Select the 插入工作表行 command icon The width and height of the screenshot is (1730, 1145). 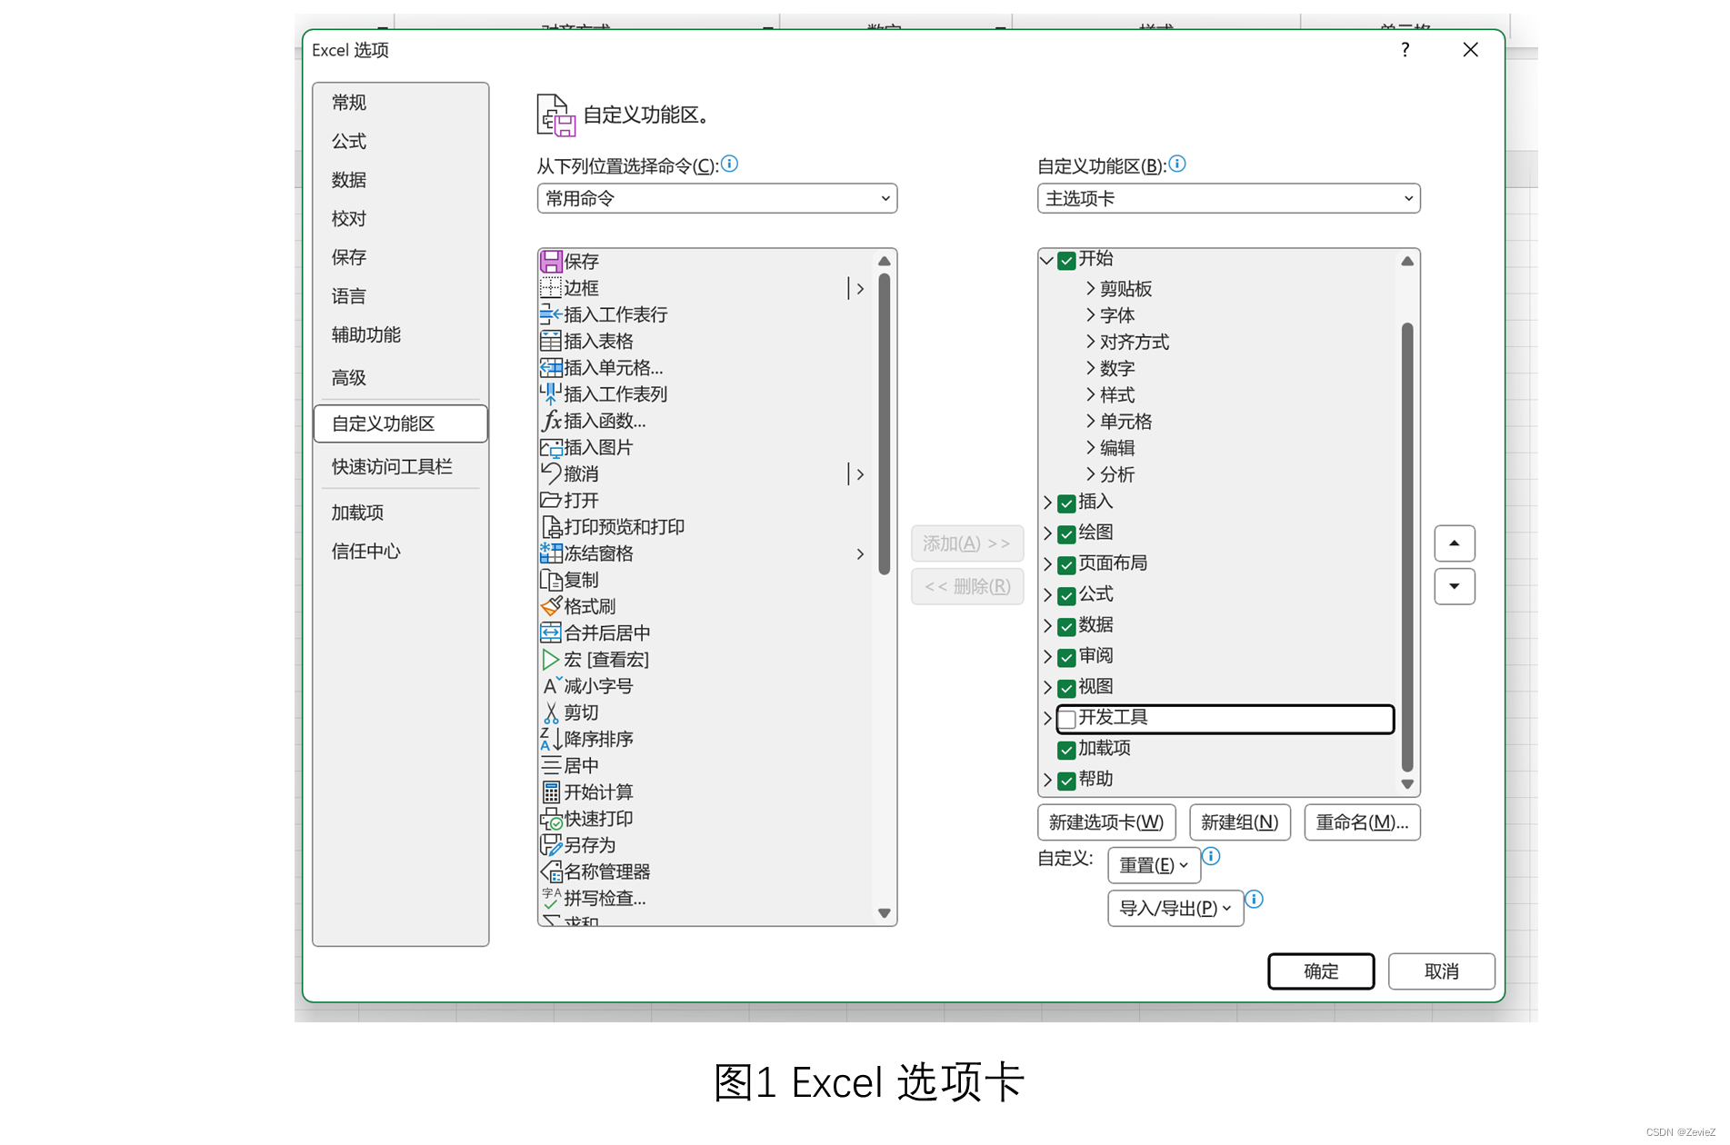pos(551,314)
